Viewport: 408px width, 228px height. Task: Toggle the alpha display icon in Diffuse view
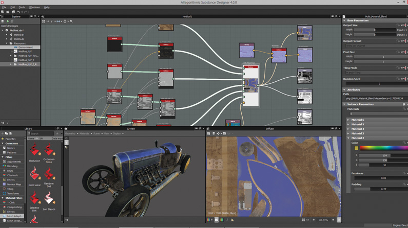point(216,220)
